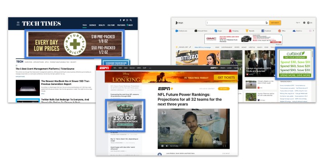This screenshot has height=163, width=323.
Task: Click the Curaleaf 'Find Your Dispensary' ad
Action: [x=295, y=64]
